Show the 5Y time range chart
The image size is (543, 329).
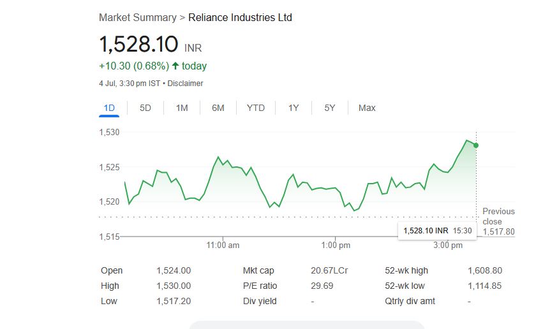330,108
